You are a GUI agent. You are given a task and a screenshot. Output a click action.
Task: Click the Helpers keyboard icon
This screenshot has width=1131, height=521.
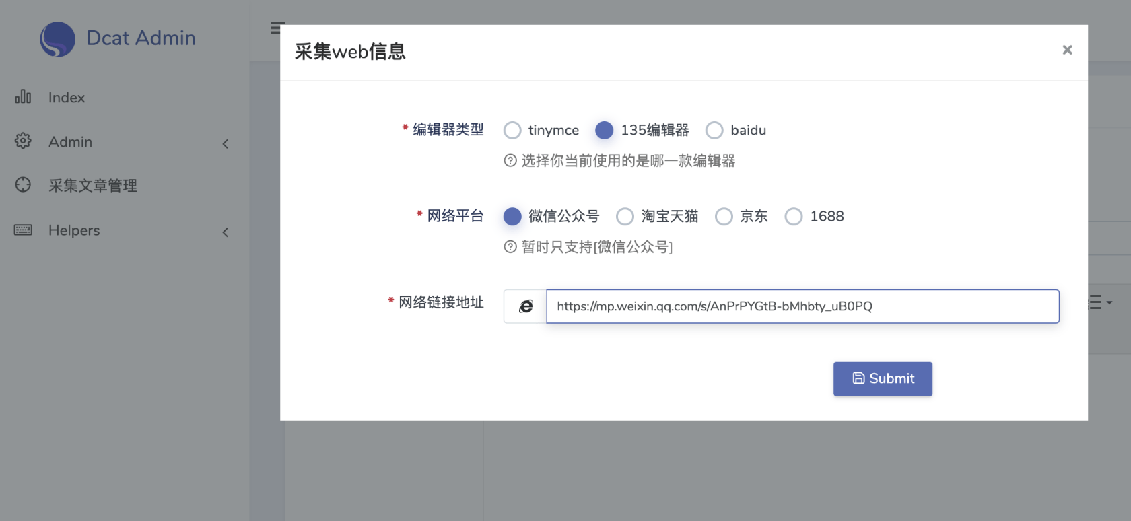(x=23, y=230)
